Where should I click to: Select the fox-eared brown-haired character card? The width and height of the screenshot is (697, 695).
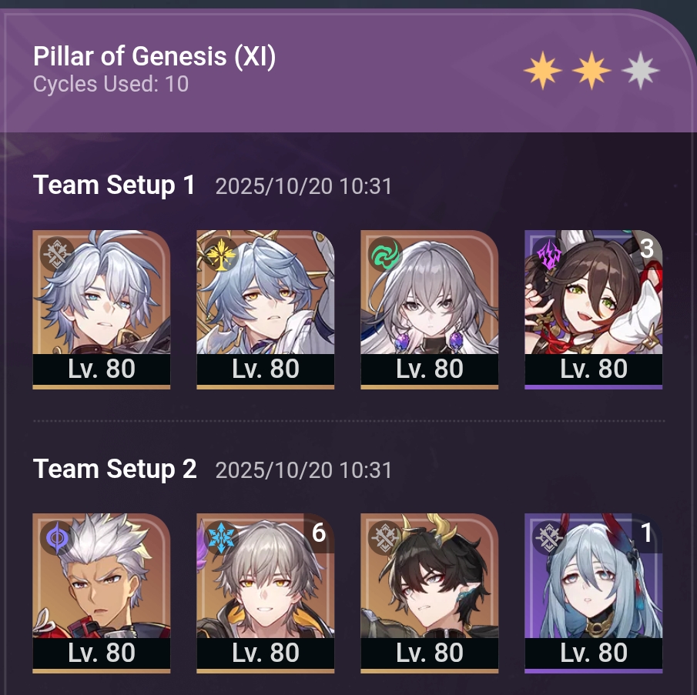pyautogui.click(x=594, y=309)
